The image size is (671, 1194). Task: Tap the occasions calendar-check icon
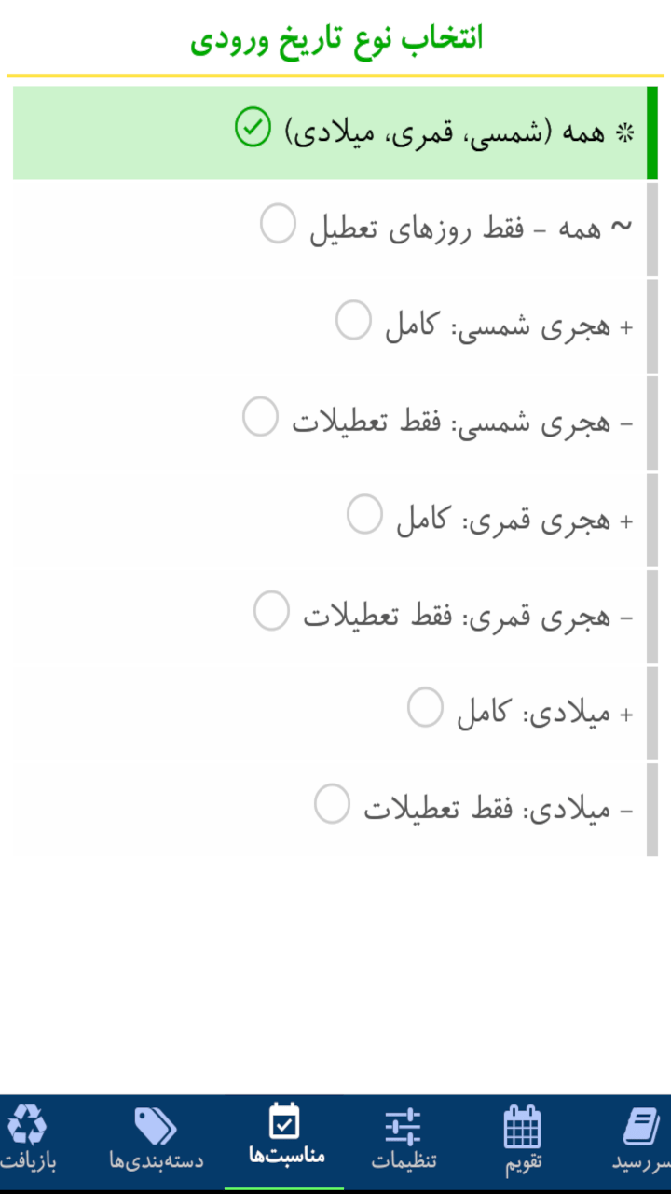pyautogui.click(x=284, y=1121)
